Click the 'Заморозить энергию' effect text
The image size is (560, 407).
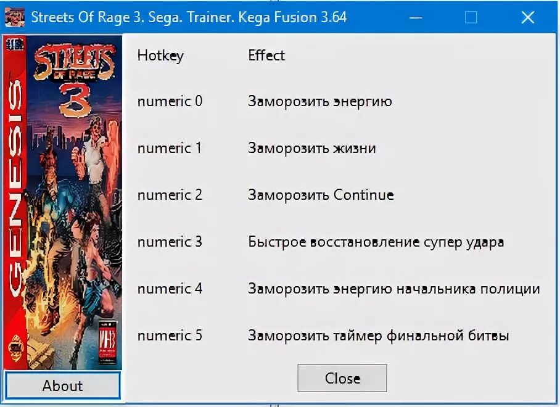(x=320, y=102)
